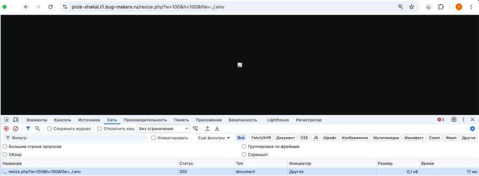The height and width of the screenshot is (176, 479).
Task: Switch to the Элементы tab
Action: (x=37, y=120)
